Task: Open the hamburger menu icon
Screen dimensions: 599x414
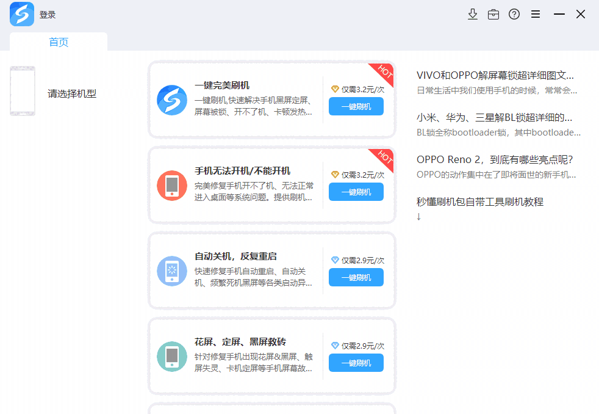Action: pyautogui.click(x=536, y=13)
